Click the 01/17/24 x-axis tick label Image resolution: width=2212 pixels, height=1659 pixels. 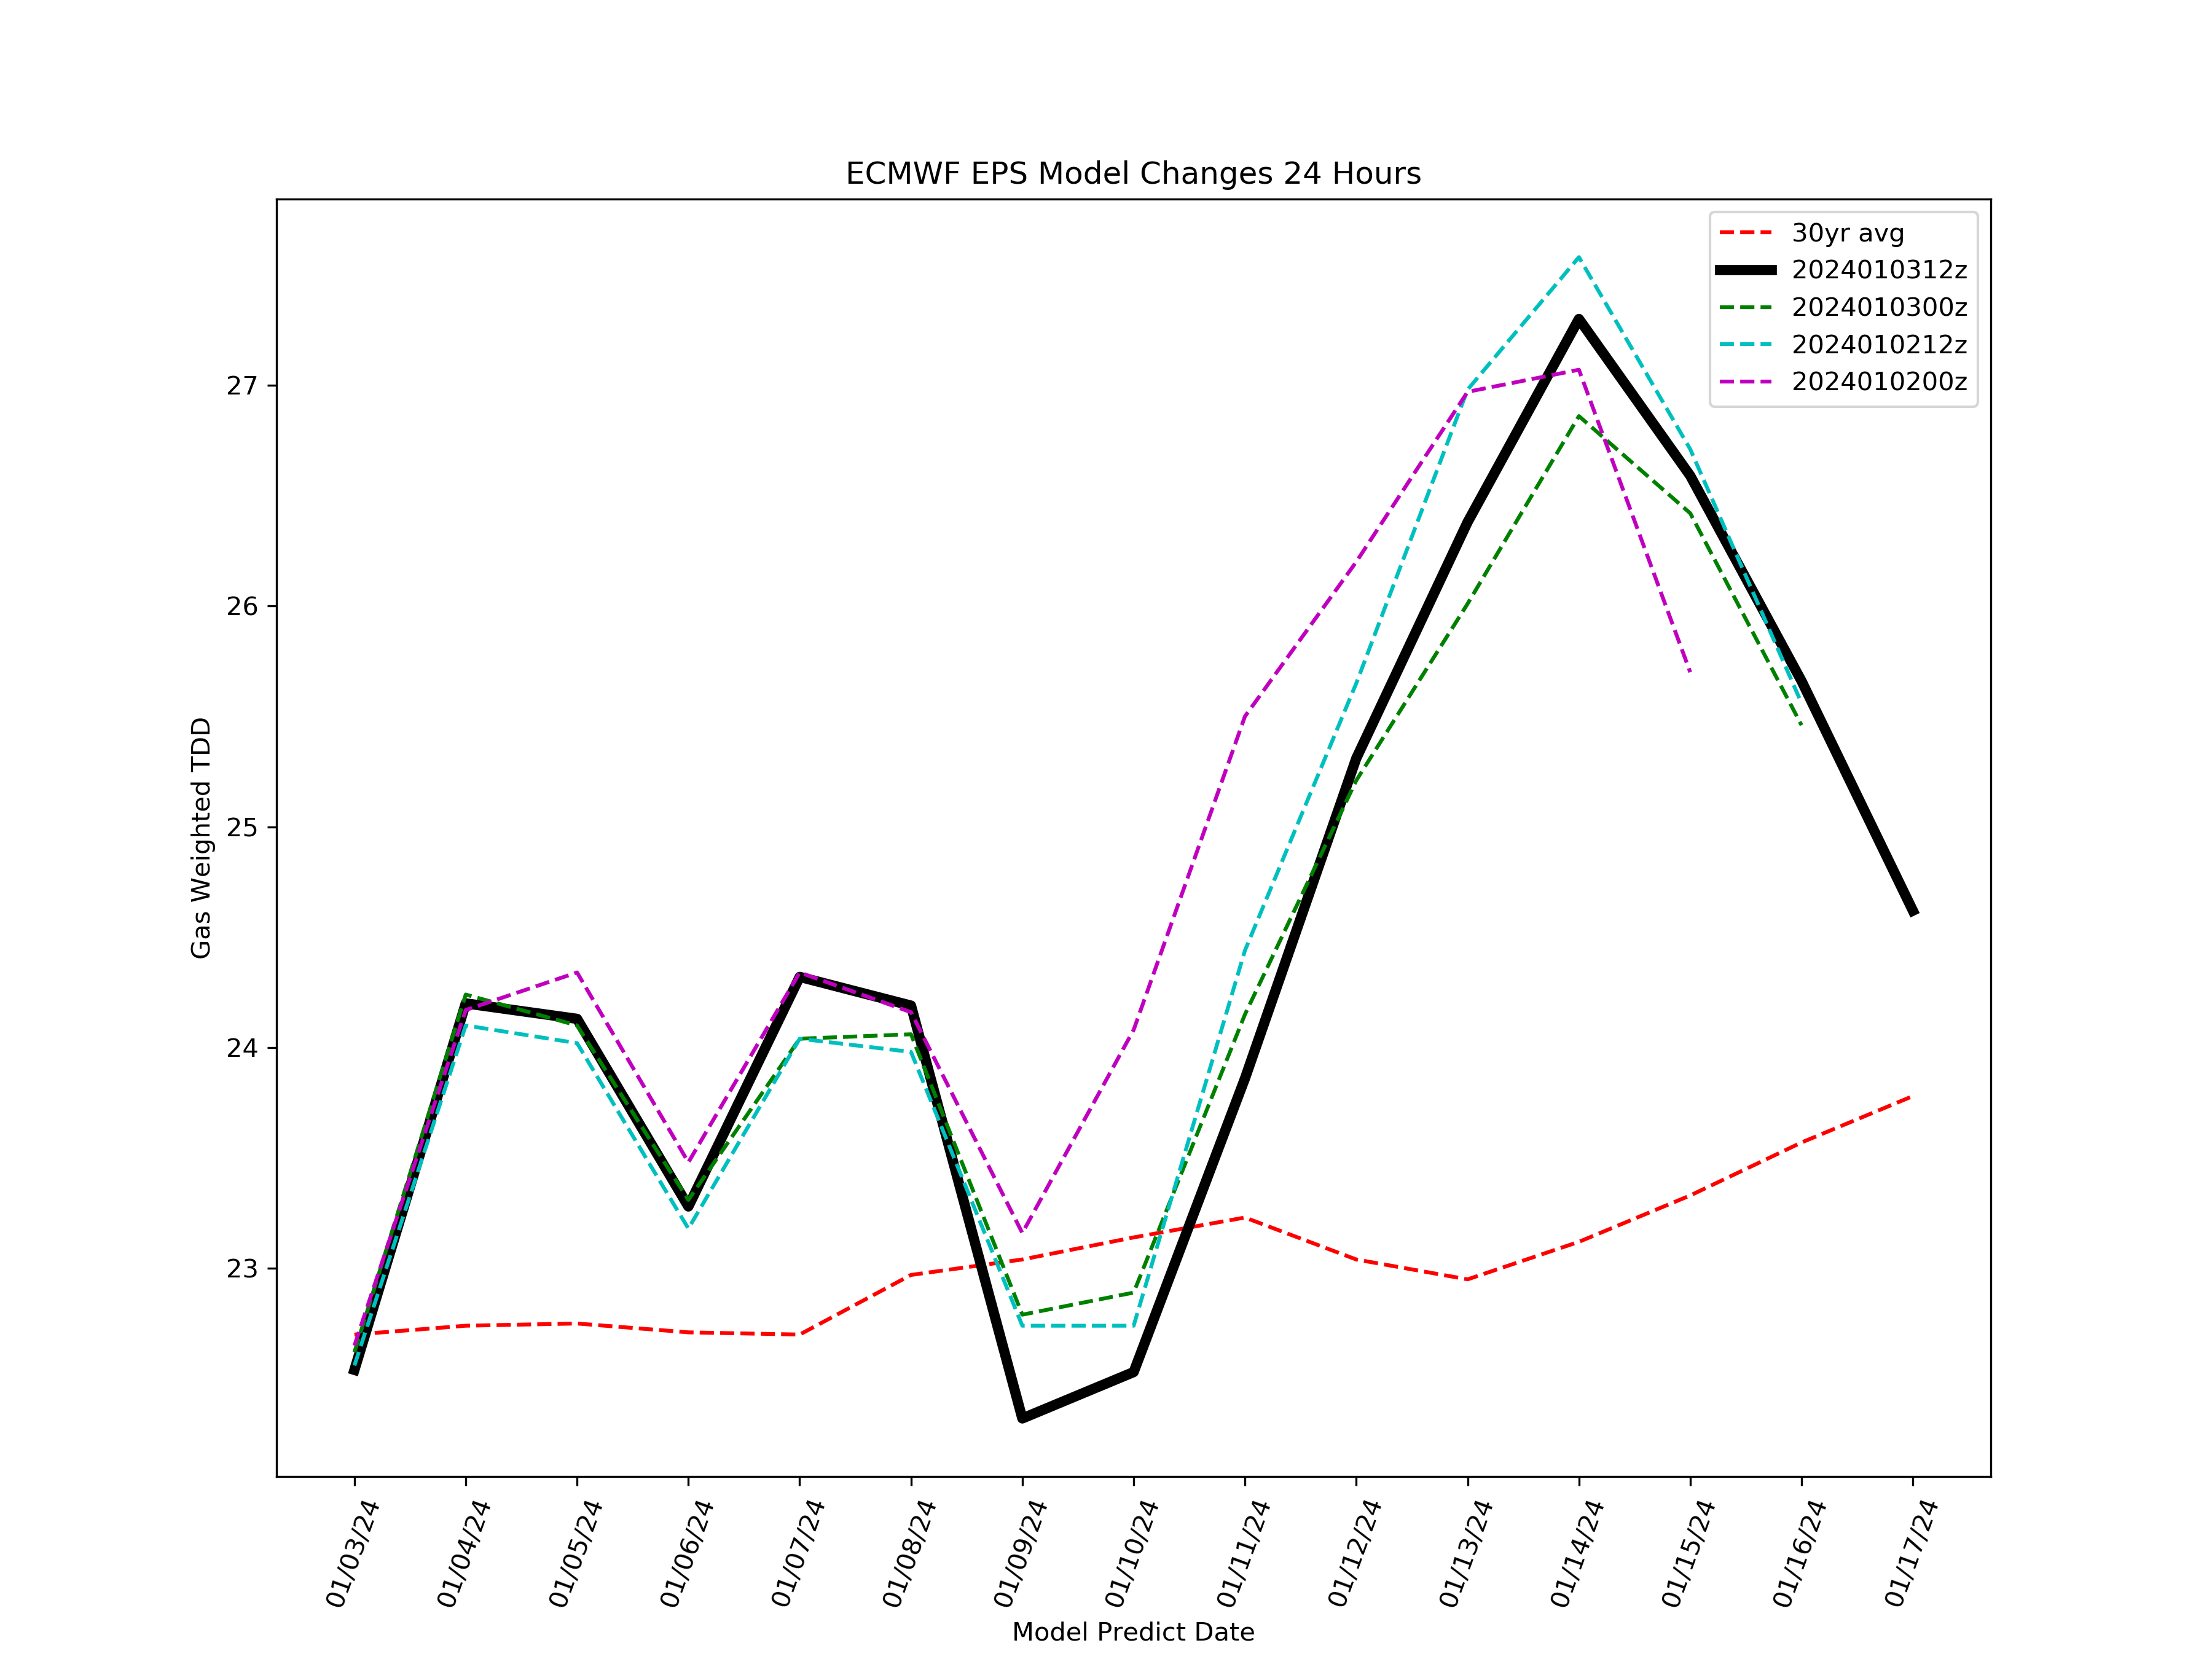click(1911, 1553)
